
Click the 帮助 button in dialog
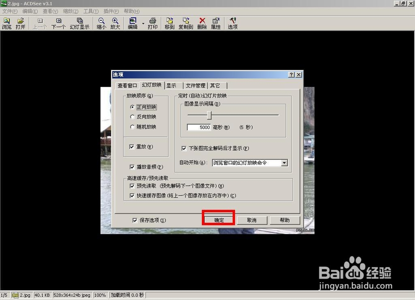tap(285, 220)
